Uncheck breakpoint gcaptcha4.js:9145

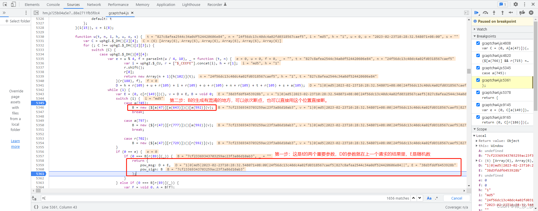478,105
